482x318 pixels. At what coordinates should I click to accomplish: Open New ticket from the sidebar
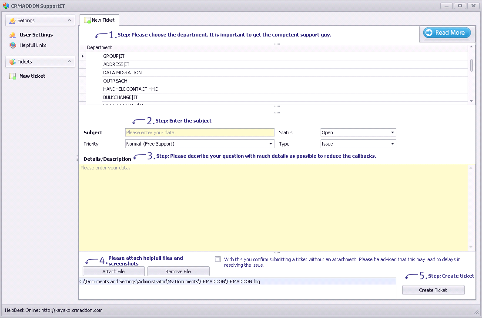coord(32,76)
